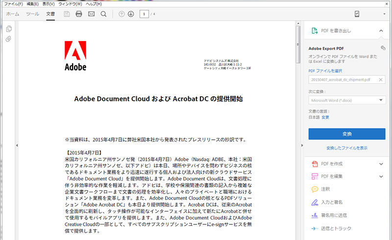Switch to the ホーム tab
This screenshot has height=240, width=392.
pyautogui.click(x=13, y=14)
